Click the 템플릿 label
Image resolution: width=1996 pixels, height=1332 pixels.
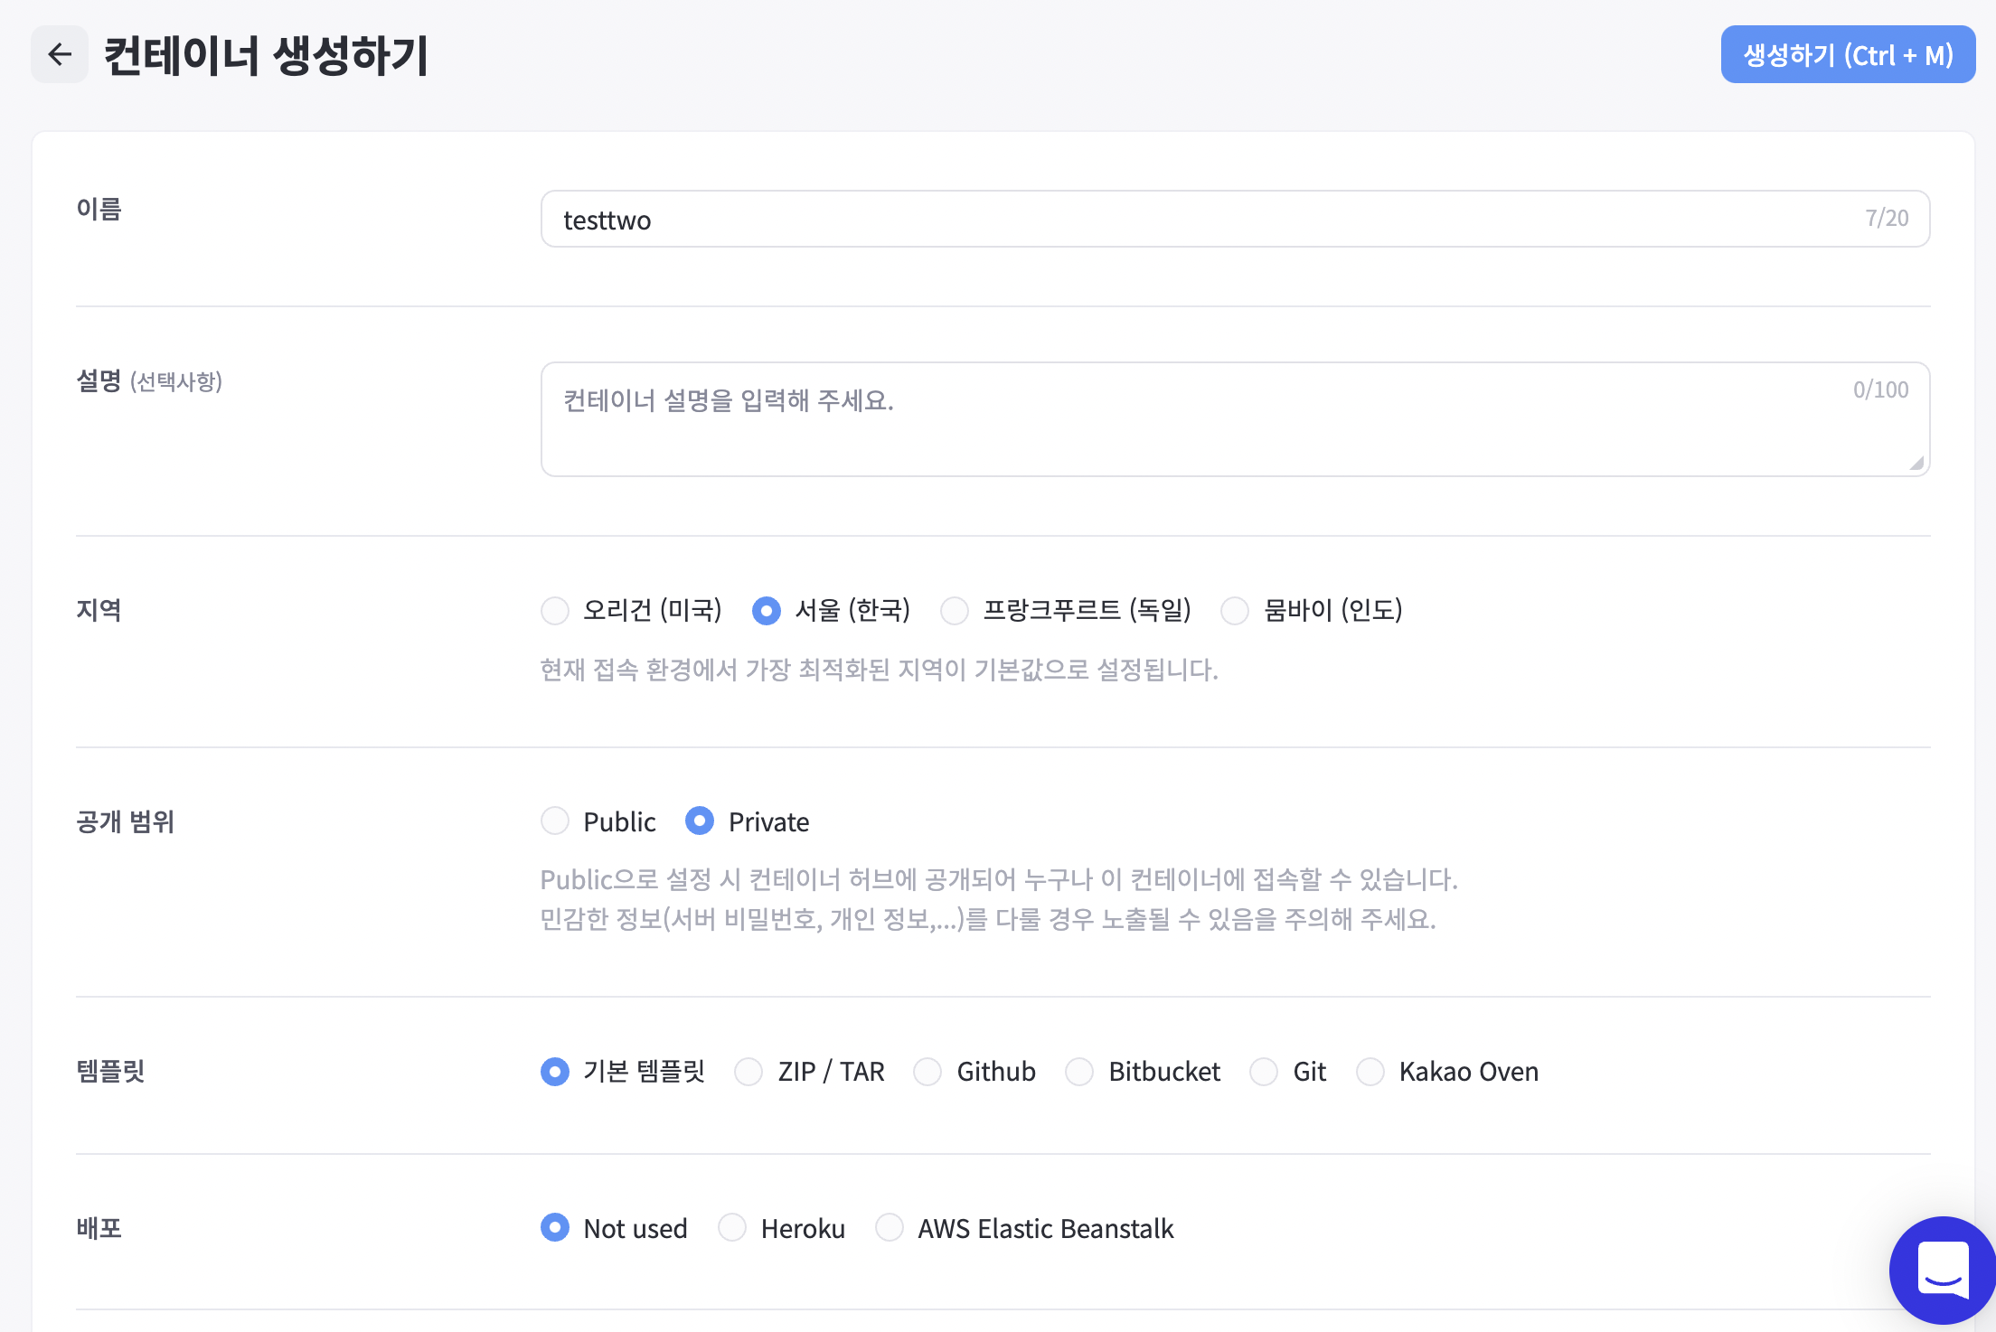pos(110,1072)
